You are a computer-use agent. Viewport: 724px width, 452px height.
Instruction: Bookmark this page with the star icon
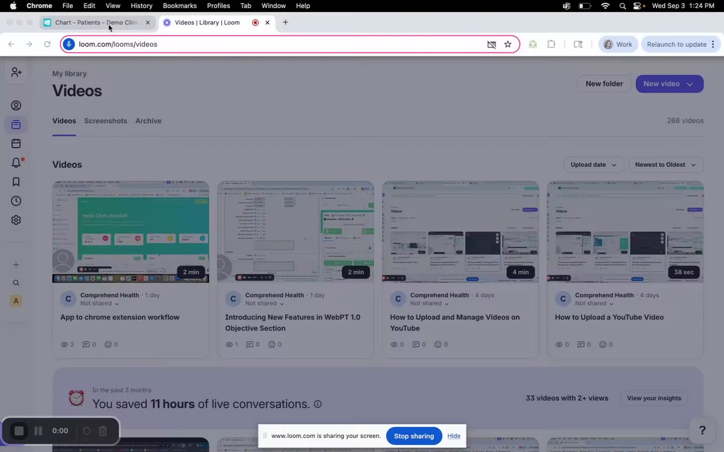(x=508, y=44)
